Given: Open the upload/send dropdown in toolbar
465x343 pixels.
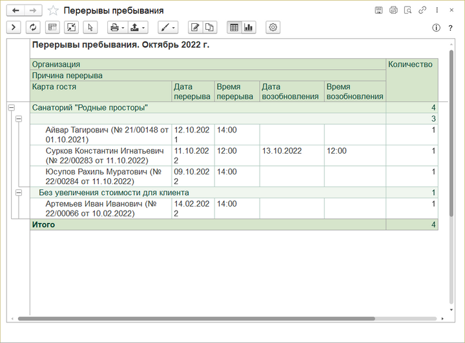Looking at the screenshot, I should tap(138, 27).
